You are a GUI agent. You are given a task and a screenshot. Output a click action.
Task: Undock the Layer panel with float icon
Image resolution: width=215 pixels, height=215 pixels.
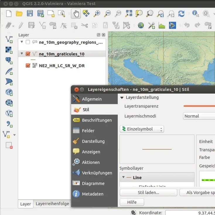(98, 35)
